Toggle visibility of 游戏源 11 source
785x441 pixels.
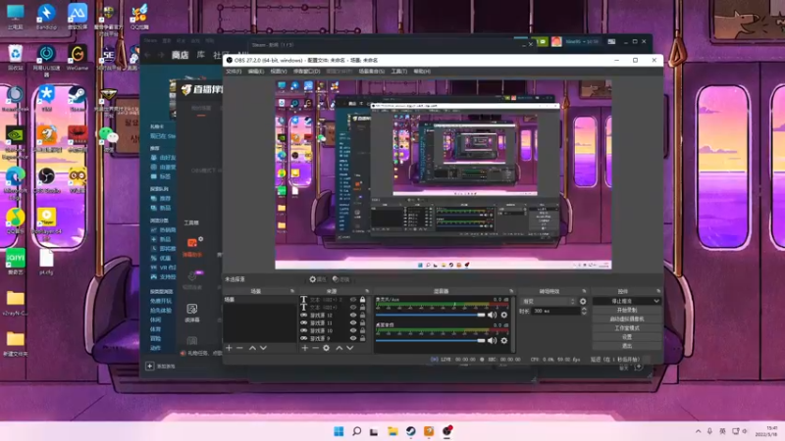coord(353,323)
